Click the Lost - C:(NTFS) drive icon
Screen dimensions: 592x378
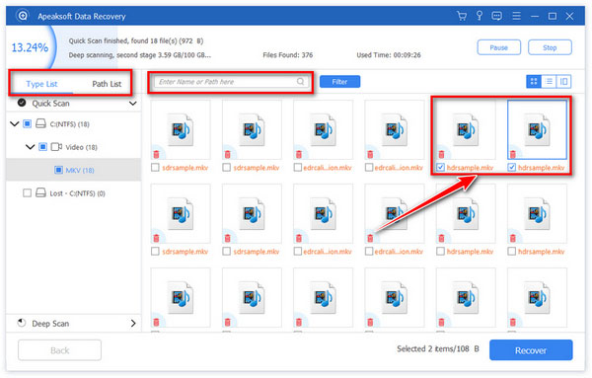(x=40, y=193)
